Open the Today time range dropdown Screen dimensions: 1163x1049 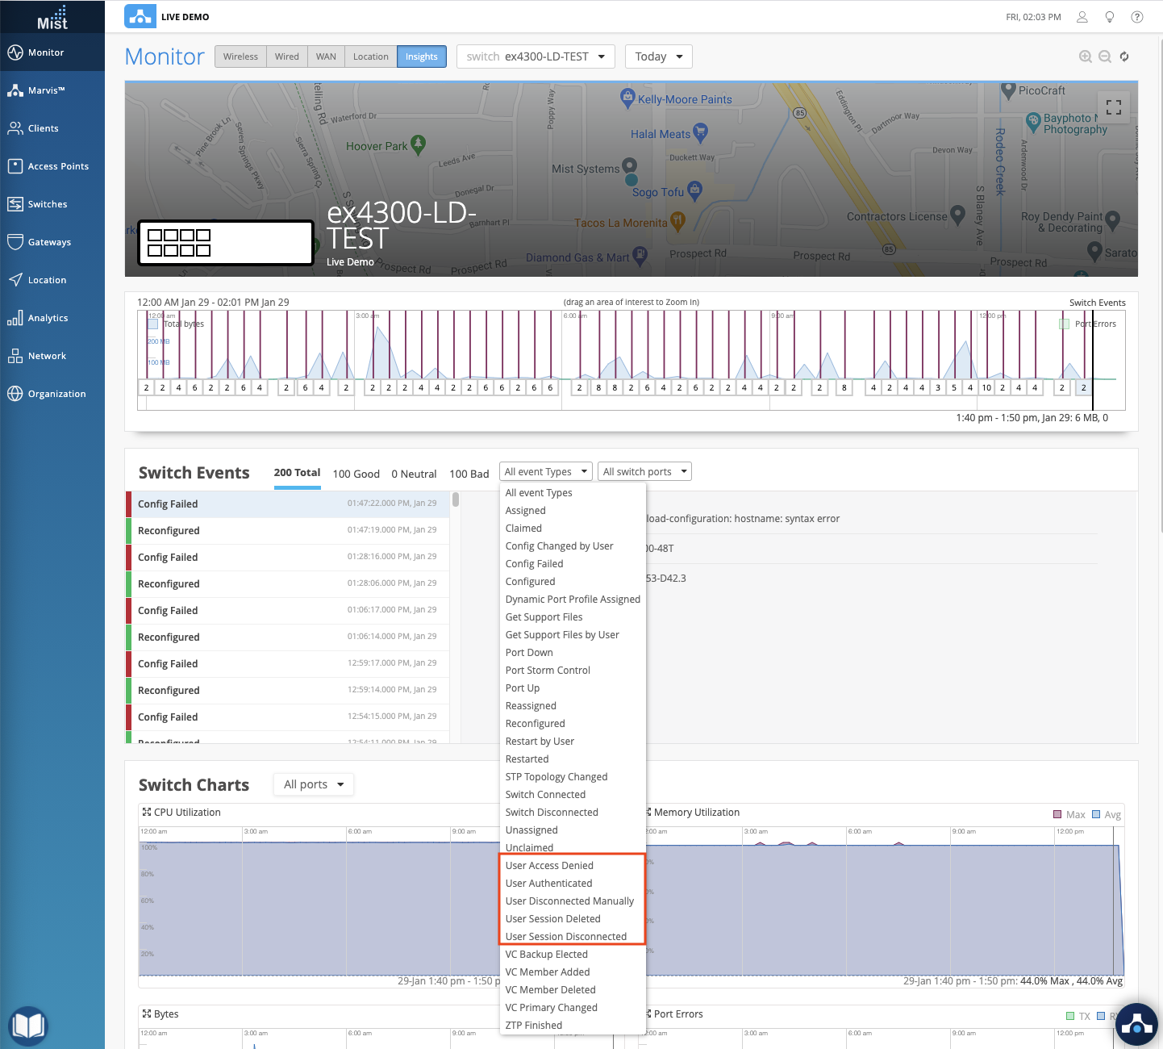point(658,56)
